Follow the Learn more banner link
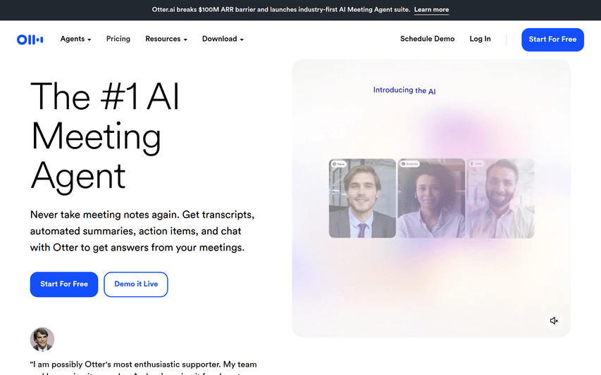The width and height of the screenshot is (601, 375). click(431, 10)
